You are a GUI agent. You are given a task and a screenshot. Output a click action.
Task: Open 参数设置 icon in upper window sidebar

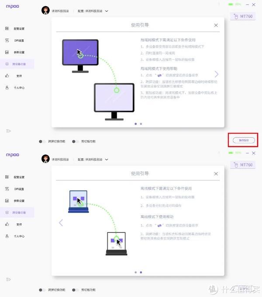tap(7, 52)
